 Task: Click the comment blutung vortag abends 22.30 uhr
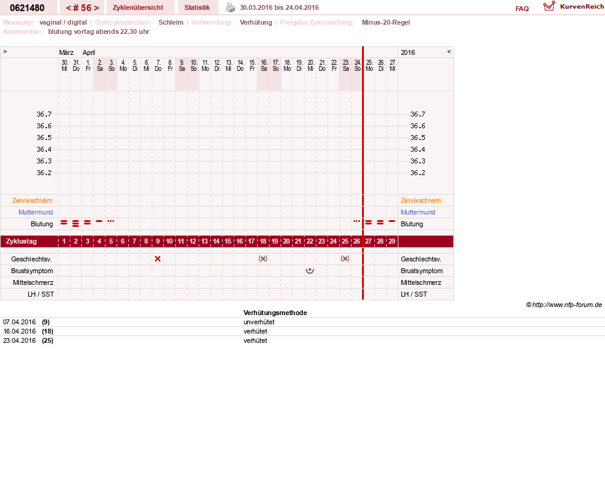click(x=99, y=31)
